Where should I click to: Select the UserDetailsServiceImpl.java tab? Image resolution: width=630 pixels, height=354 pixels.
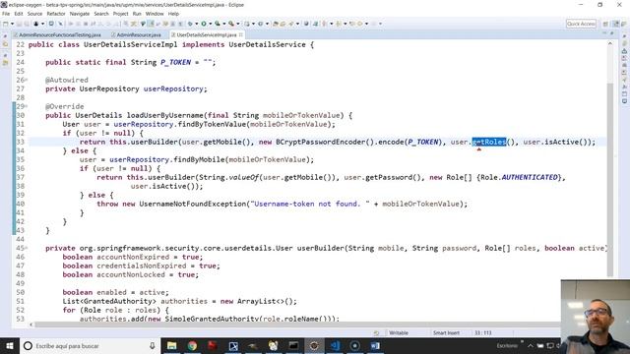coord(207,35)
